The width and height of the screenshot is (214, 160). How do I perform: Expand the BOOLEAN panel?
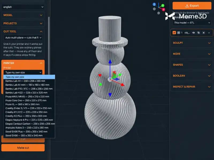click(192, 76)
